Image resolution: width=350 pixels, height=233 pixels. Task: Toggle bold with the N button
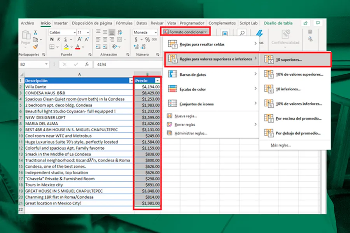click(52, 40)
